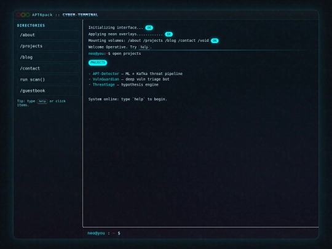Click the APT-Detector project link

pyautogui.click(x=106, y=74)
